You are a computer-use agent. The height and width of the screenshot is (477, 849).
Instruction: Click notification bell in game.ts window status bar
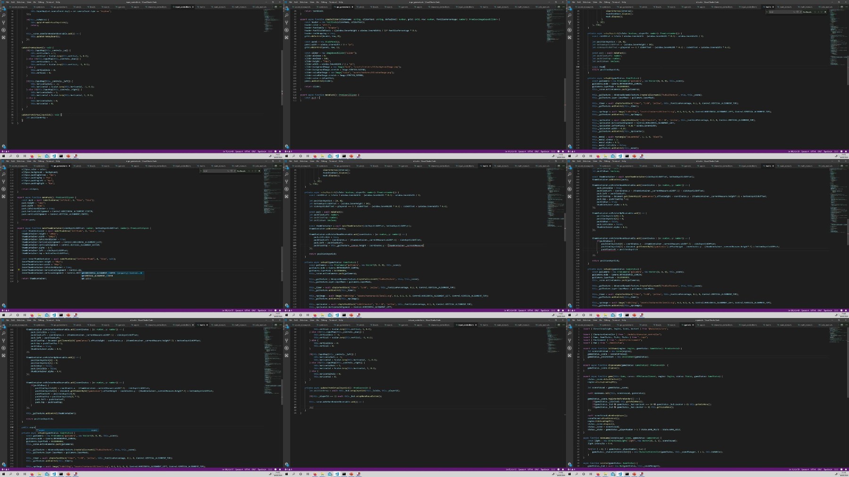pyautogui.click(x=846, y=469)
